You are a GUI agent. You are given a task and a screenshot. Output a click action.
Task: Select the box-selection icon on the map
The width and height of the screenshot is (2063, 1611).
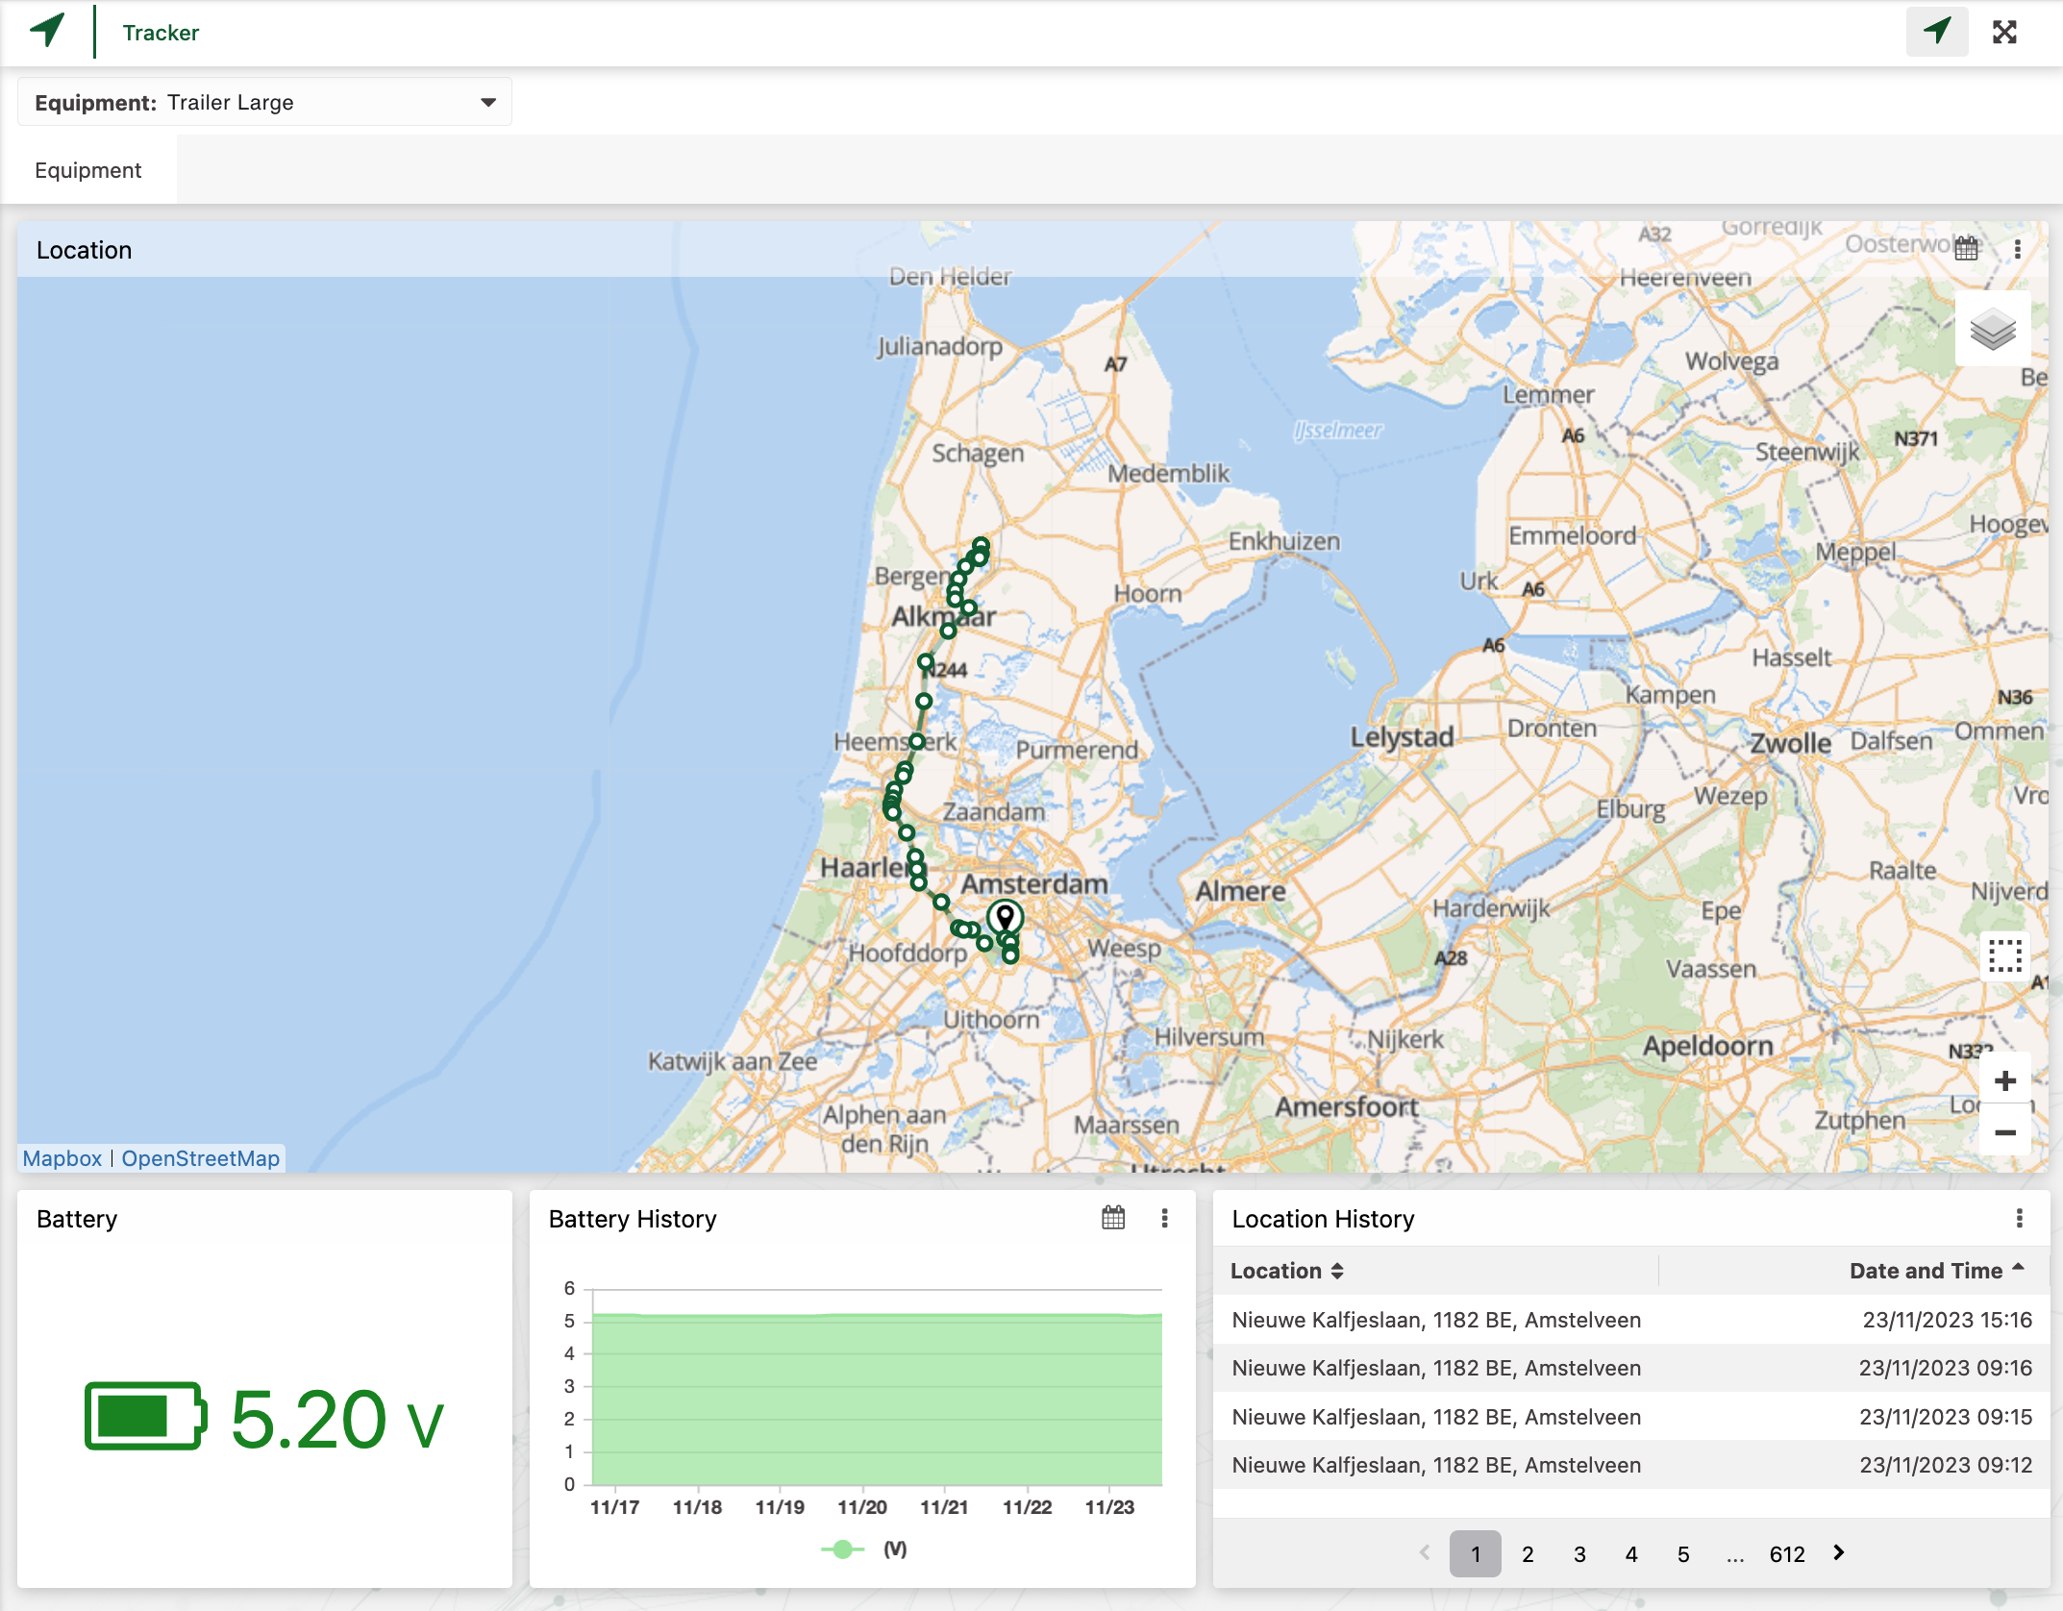[2005, 956]
